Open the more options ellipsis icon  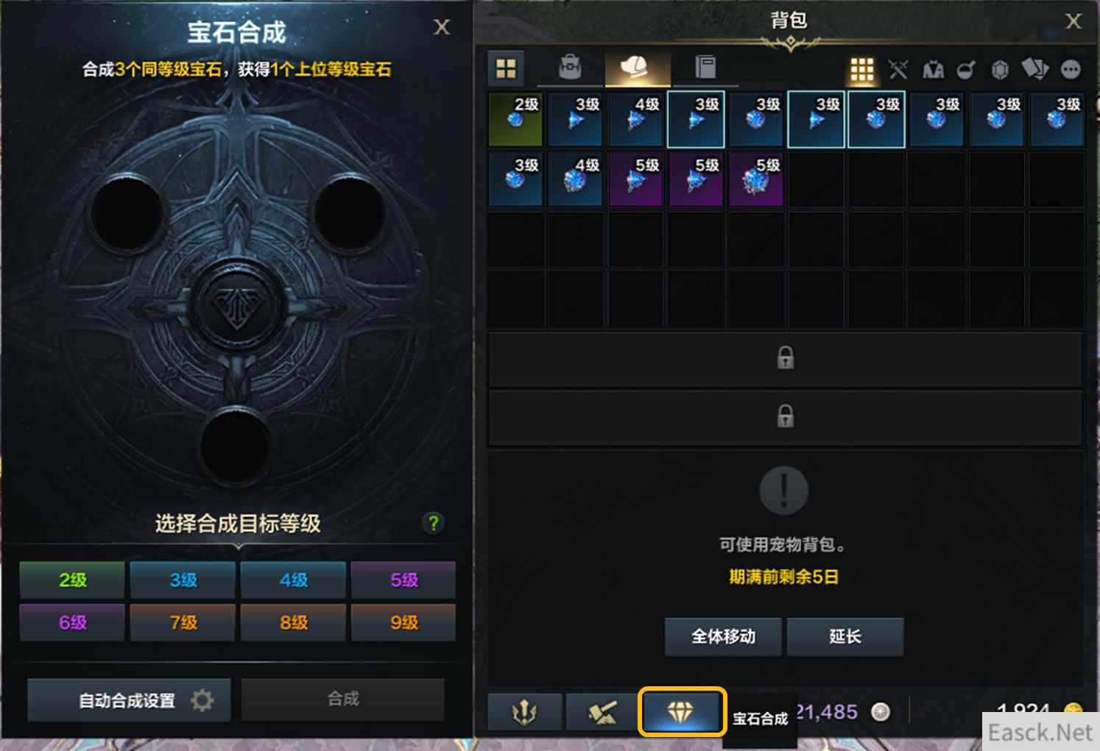pos(1071,70)
